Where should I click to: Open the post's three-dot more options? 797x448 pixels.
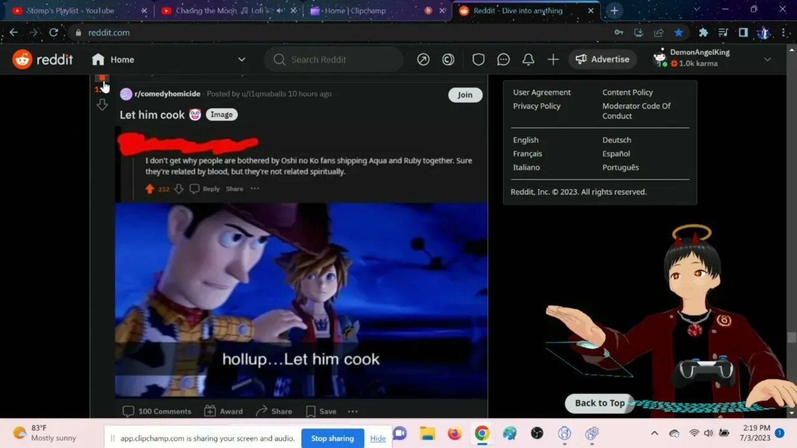(x=352, y=411)
